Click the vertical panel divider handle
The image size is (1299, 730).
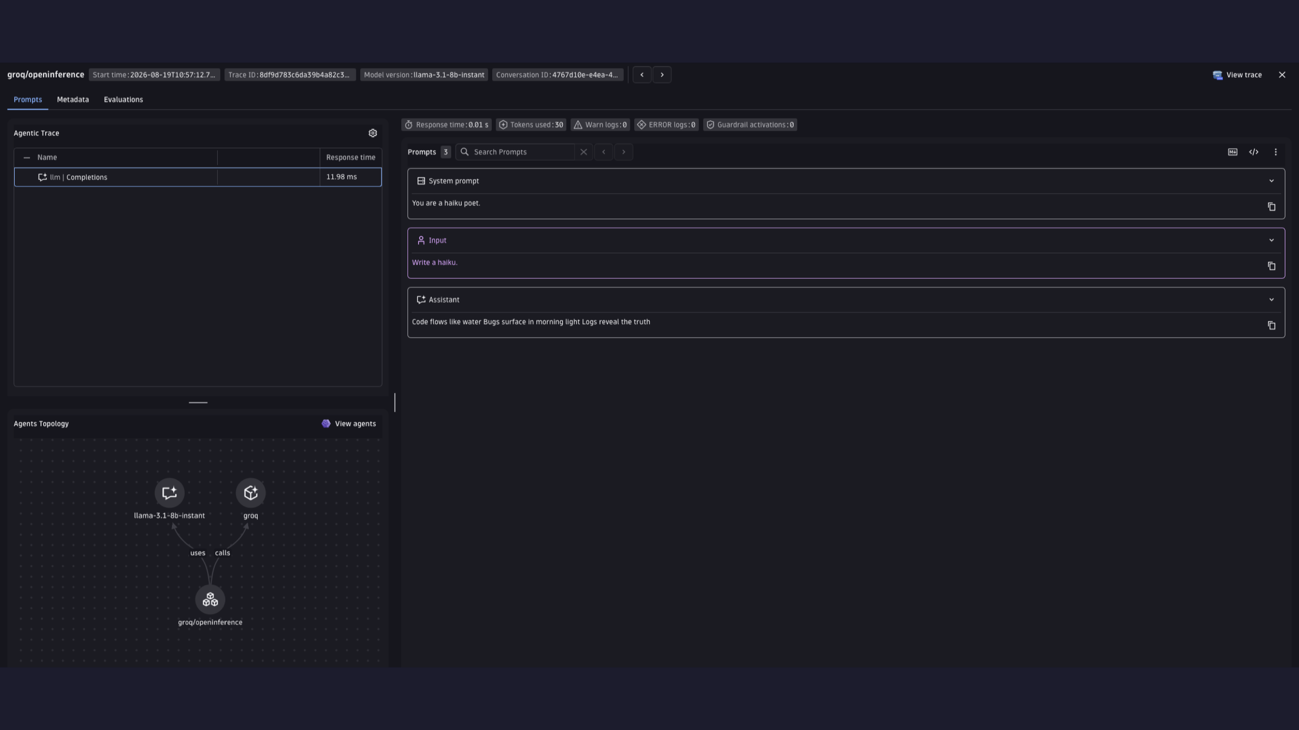(x=395, y=403)
